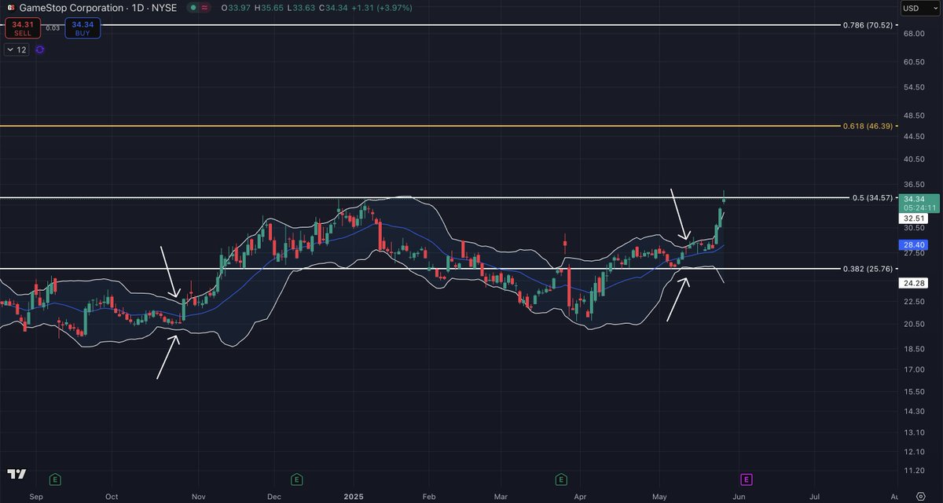Screen dimensions: 943x503
Task: Click the September earnings E marker
Action: [55, 479]
